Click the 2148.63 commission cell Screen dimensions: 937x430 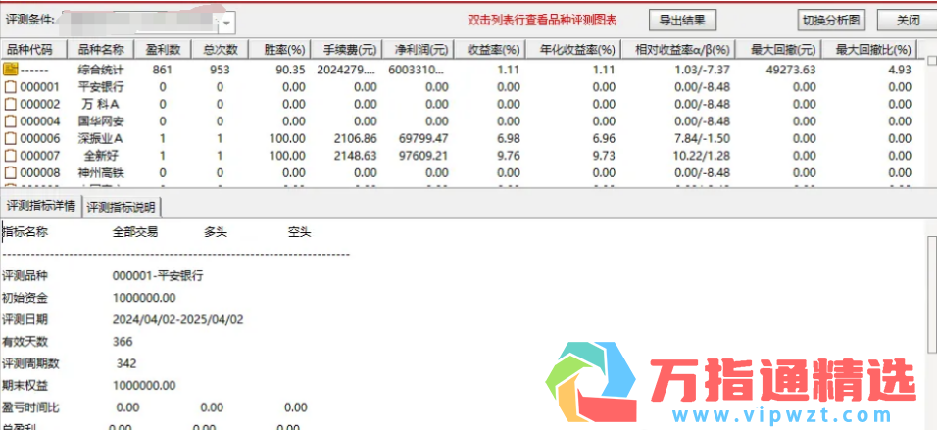click(x=355, y=156)
